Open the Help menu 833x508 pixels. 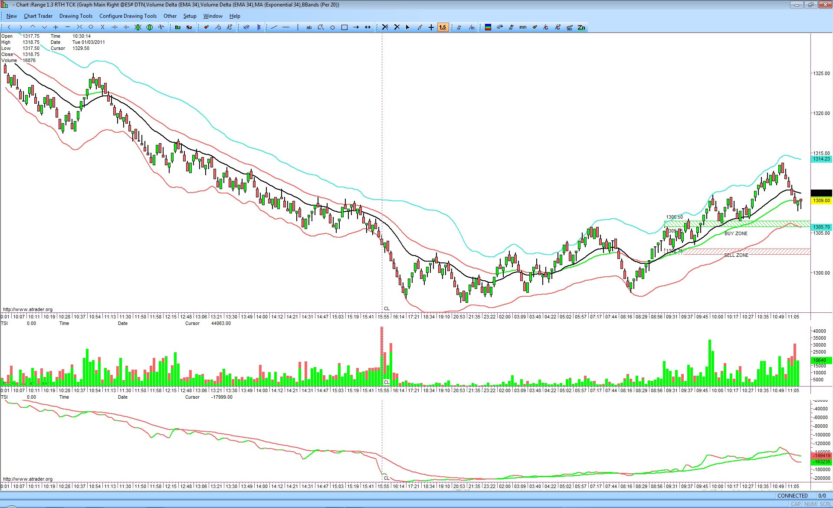[235, 16]
